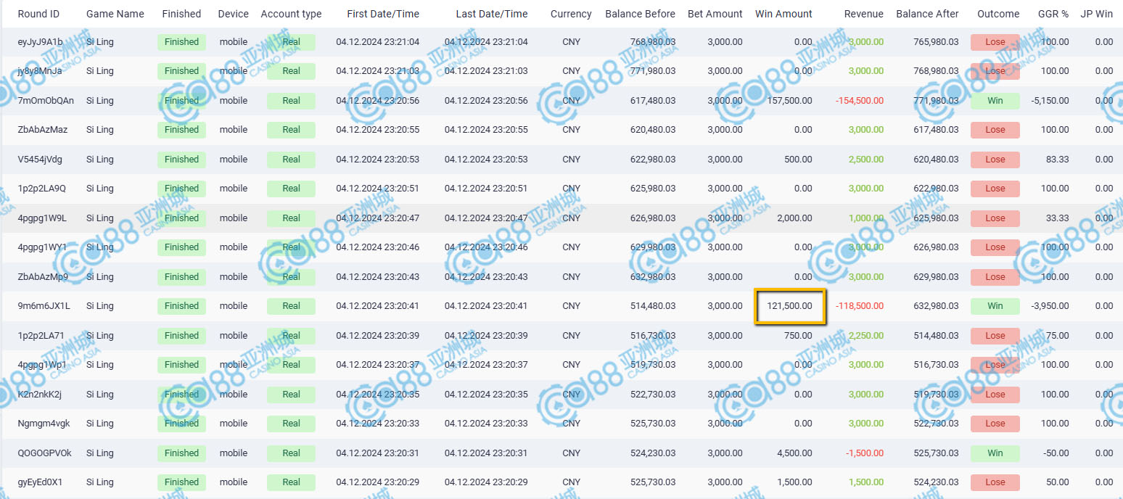Click Lose outcome badge in eyJyJ9A1b row
Screen dimensions: 1123x499
995,42
